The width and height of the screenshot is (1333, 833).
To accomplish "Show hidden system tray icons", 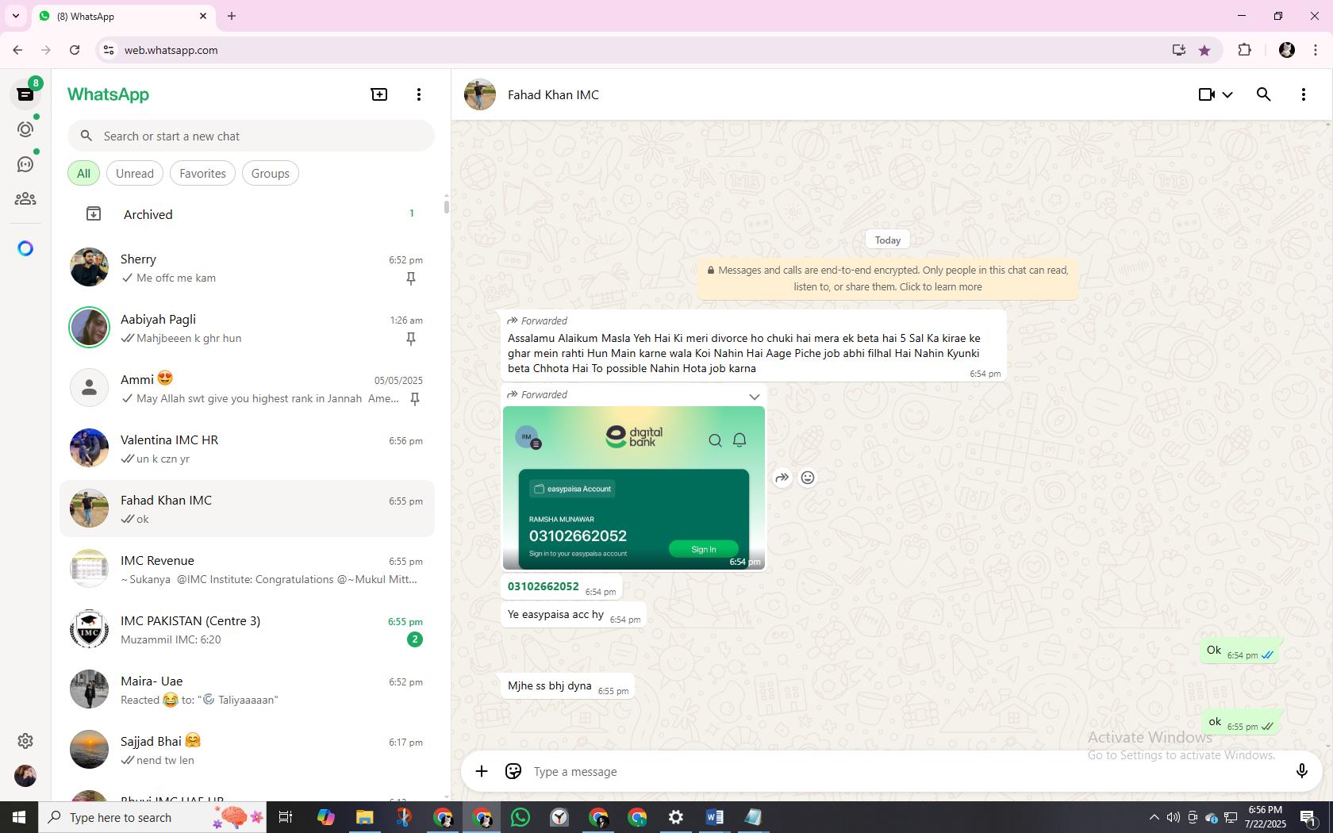I will [x=1154, y=817].
